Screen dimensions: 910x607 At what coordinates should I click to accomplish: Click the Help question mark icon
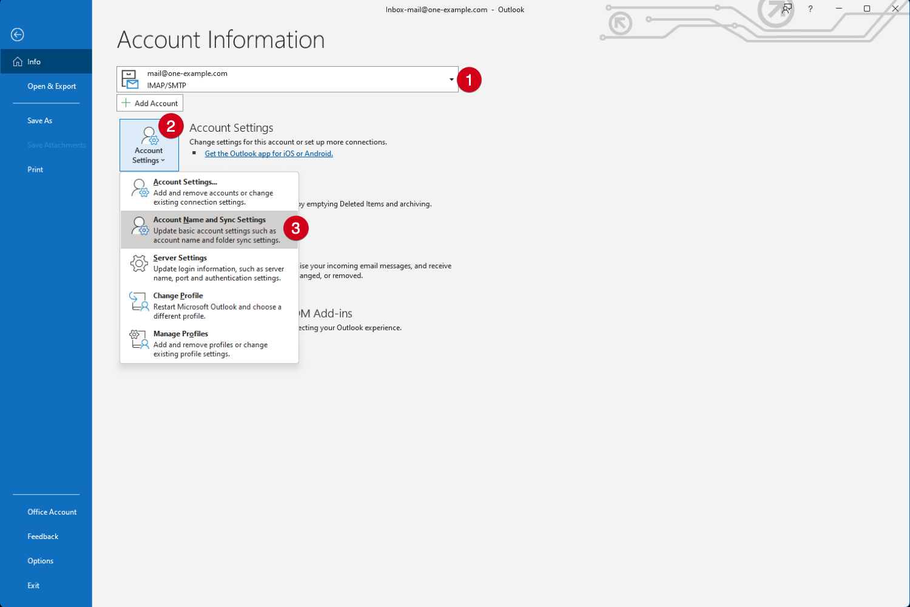(x=810, y=9)
